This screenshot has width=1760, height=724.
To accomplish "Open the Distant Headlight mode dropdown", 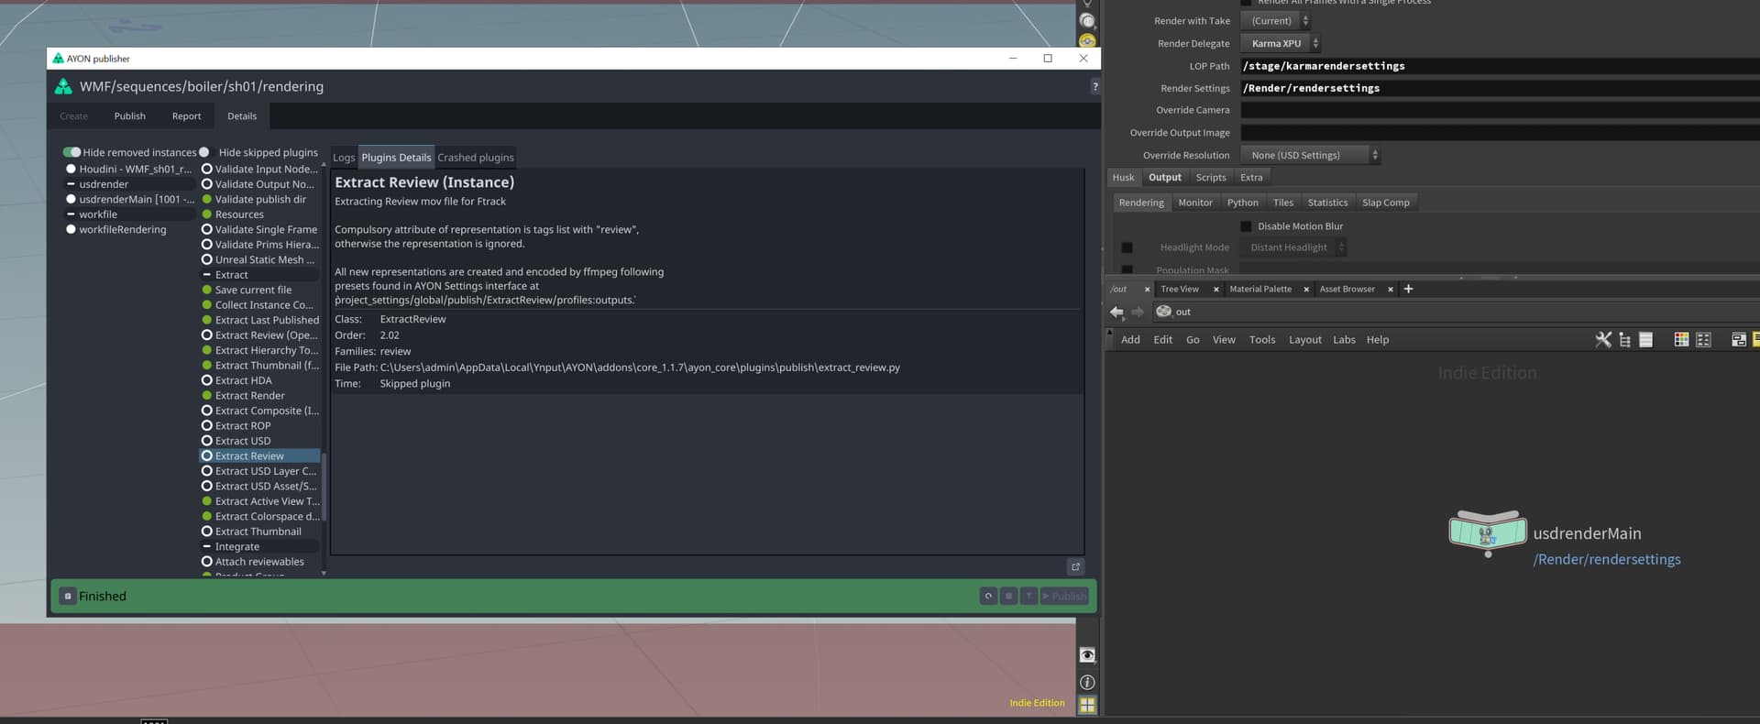I will click(1293, 247).
